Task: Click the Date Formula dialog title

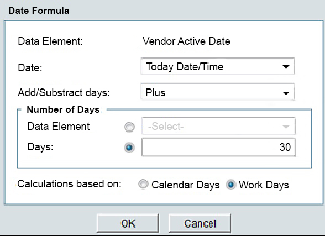Action: pos(39,11)
